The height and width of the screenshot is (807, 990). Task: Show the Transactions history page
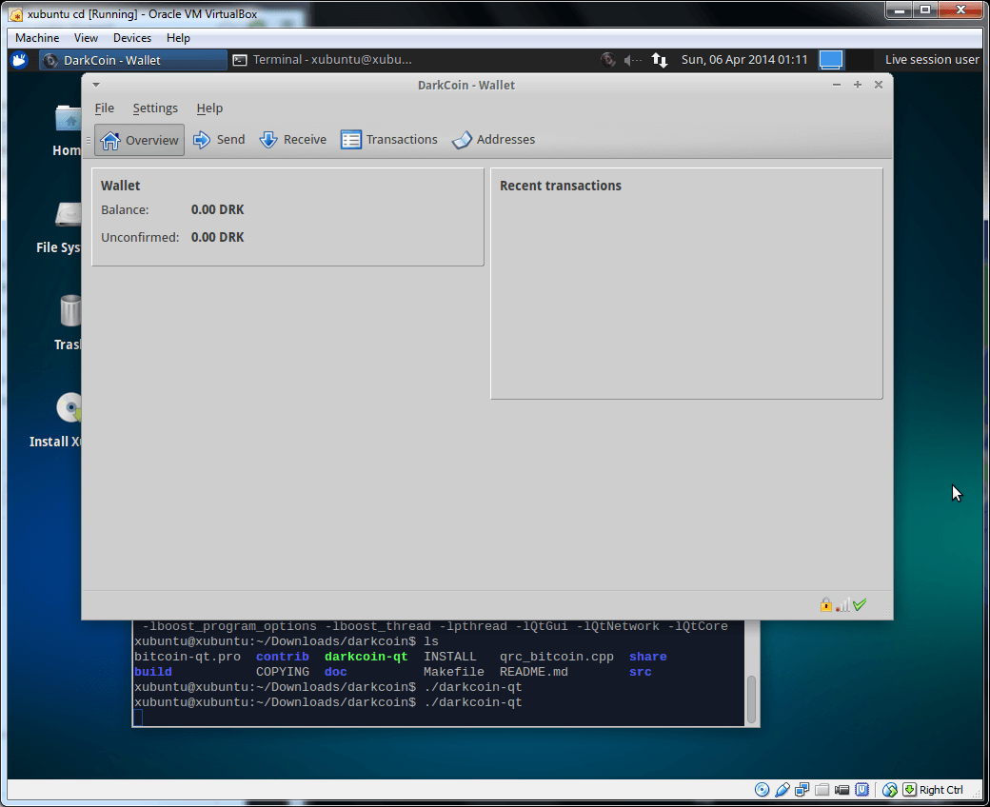389,140
